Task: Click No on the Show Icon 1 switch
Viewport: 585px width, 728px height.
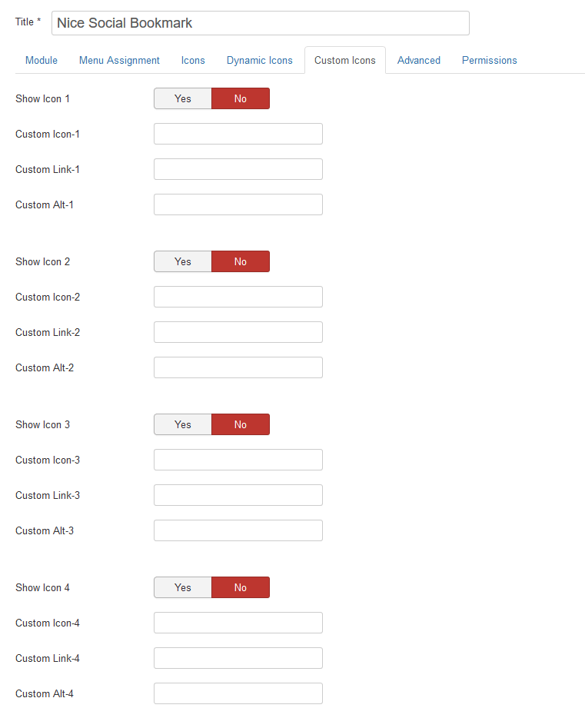Action: pos(241,98)
